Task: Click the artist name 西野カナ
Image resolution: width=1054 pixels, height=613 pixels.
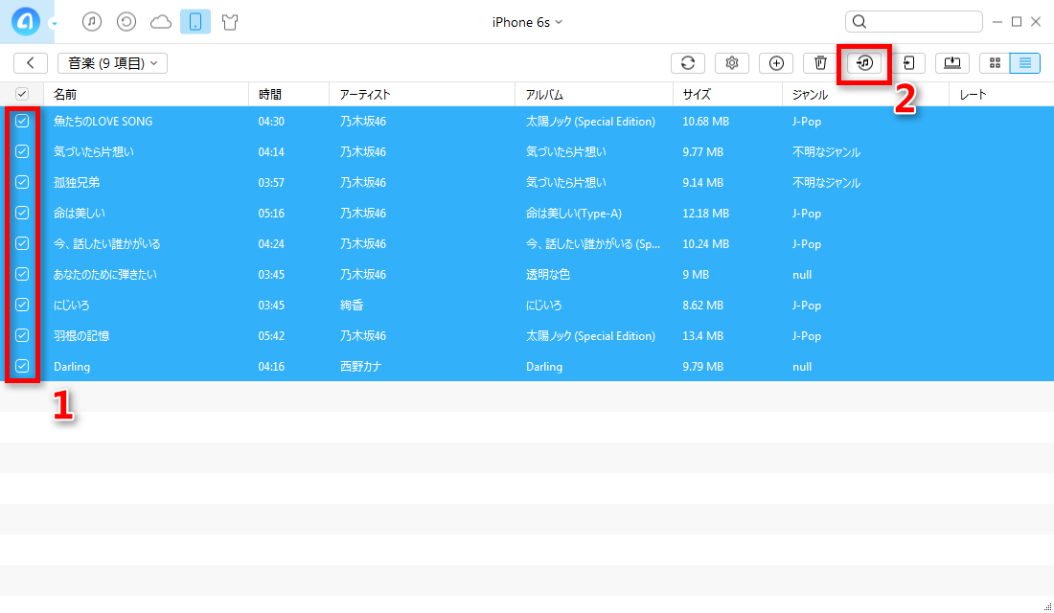Action: (x=360, y=367)
